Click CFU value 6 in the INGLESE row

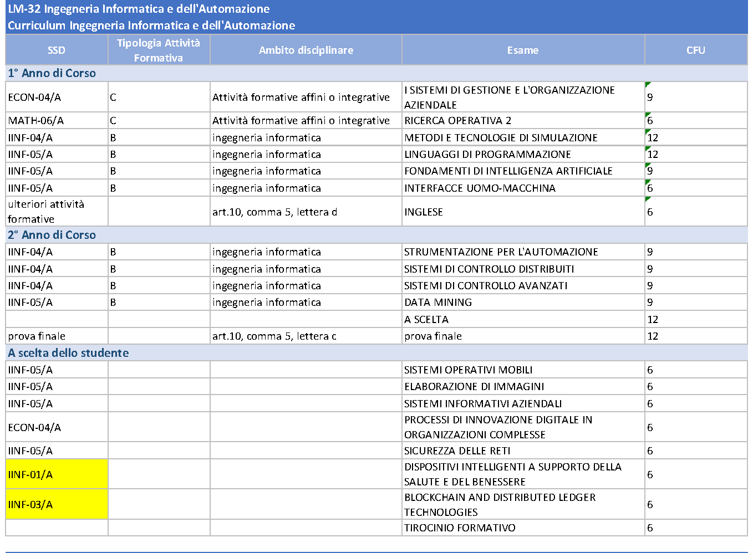[x=696, y=212]
